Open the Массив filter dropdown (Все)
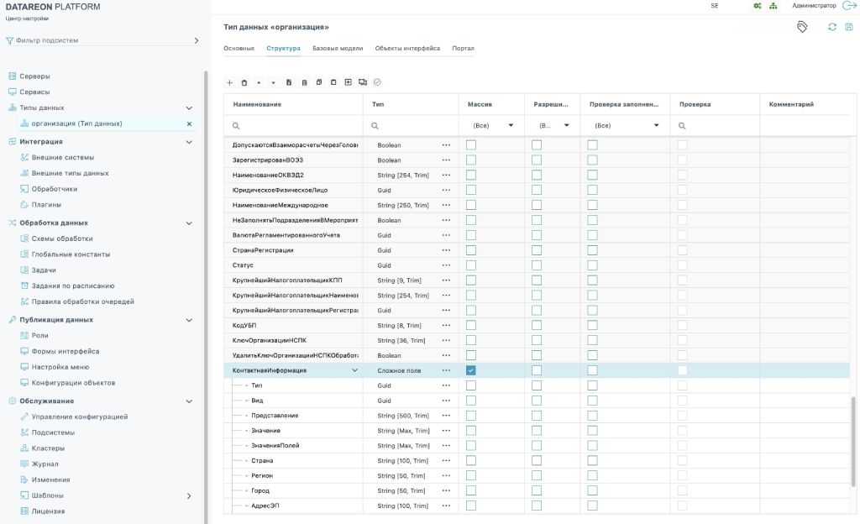Viewport: 860px width, 524px height. pyautogui.click(x=491, y=126)
